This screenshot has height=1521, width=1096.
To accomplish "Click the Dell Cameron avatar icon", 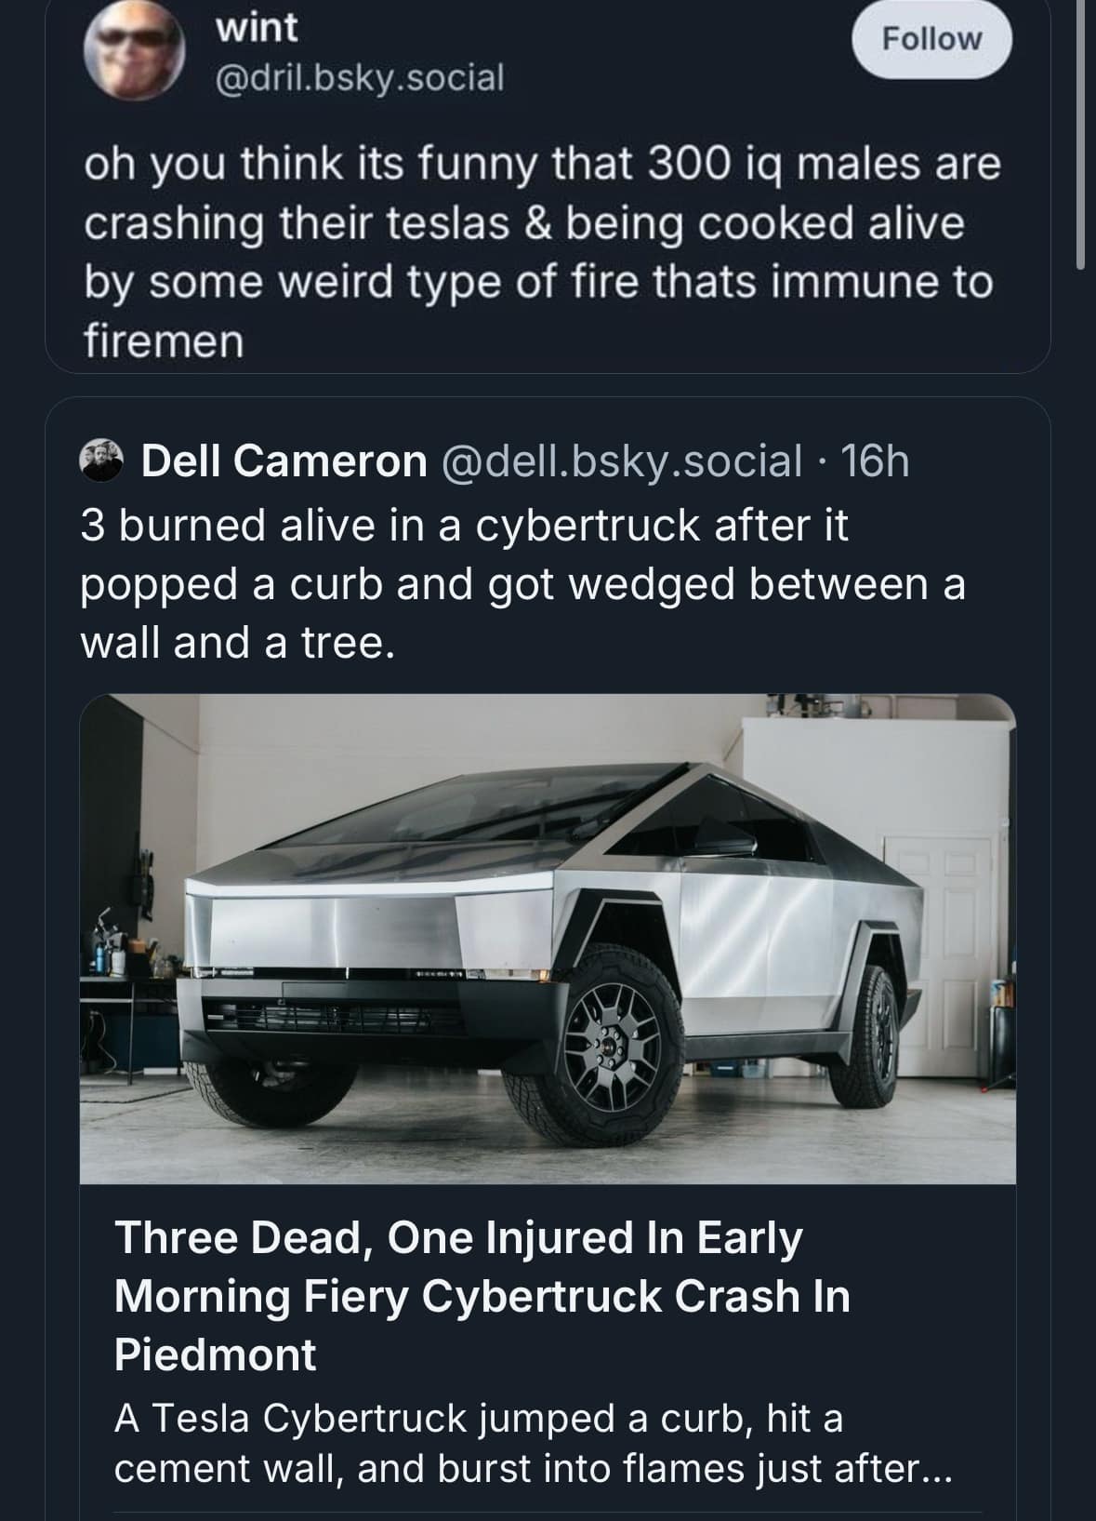I will (103, 460).
